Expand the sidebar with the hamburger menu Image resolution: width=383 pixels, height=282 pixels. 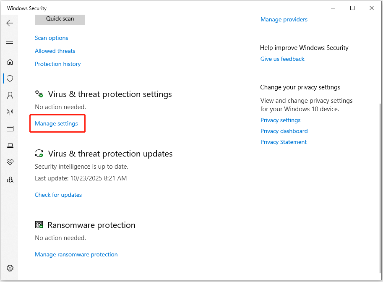(10, 42)
